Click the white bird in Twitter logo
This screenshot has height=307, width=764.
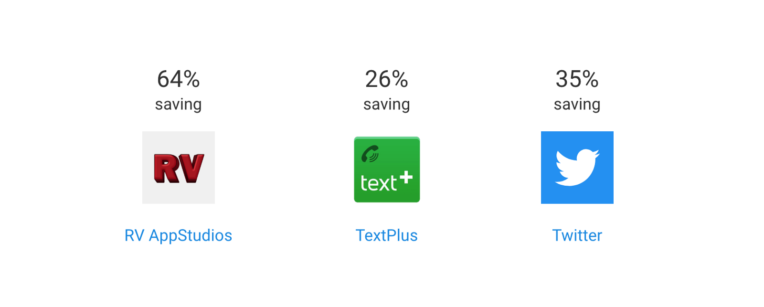(x=577, y=168)
